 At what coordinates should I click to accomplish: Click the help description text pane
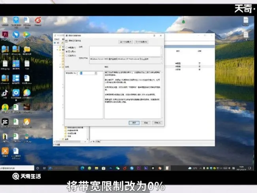[x=132, y=95]
